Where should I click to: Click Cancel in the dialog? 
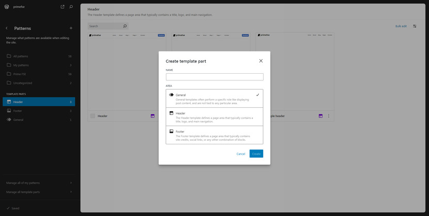click(241, 154)
